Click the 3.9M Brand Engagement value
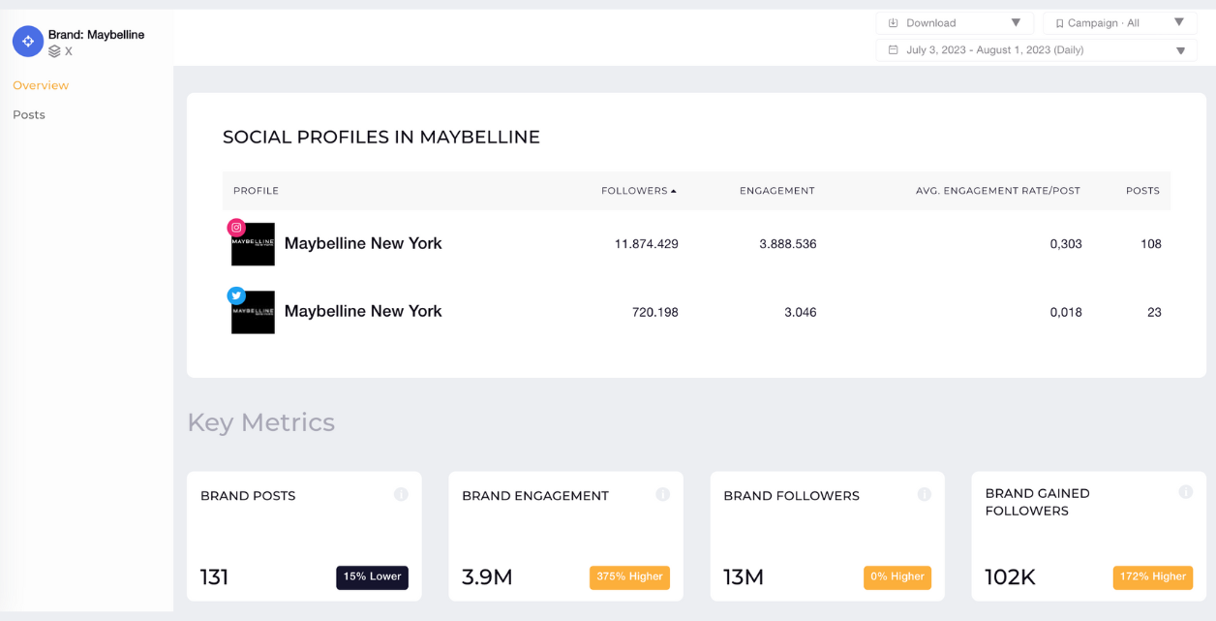The image size is (1216, 621). (x=487, y=577)
